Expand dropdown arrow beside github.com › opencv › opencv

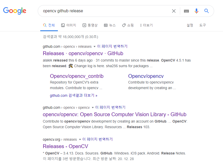[93, 107]
